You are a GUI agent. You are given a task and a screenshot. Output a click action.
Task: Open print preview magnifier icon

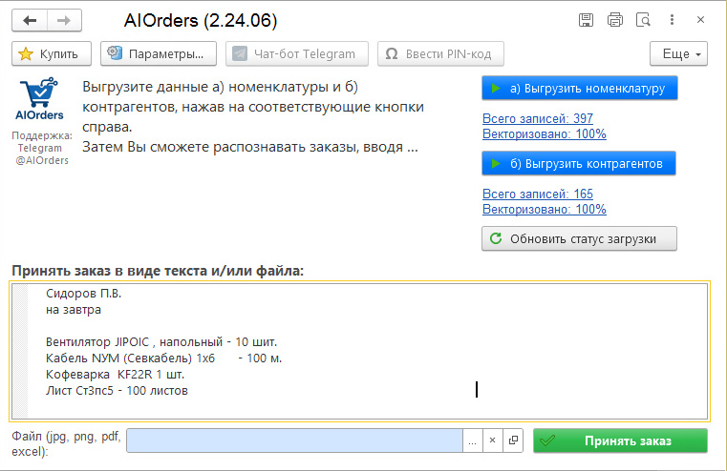click(643, 20)
